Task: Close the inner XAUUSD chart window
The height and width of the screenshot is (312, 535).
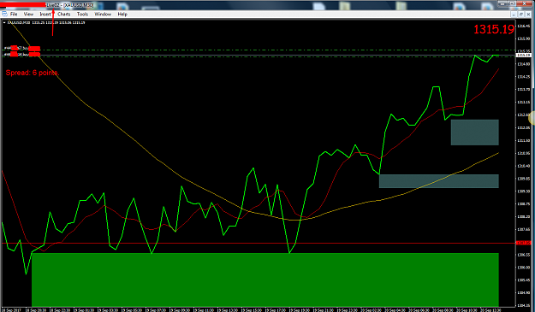Action: [528, 15]
